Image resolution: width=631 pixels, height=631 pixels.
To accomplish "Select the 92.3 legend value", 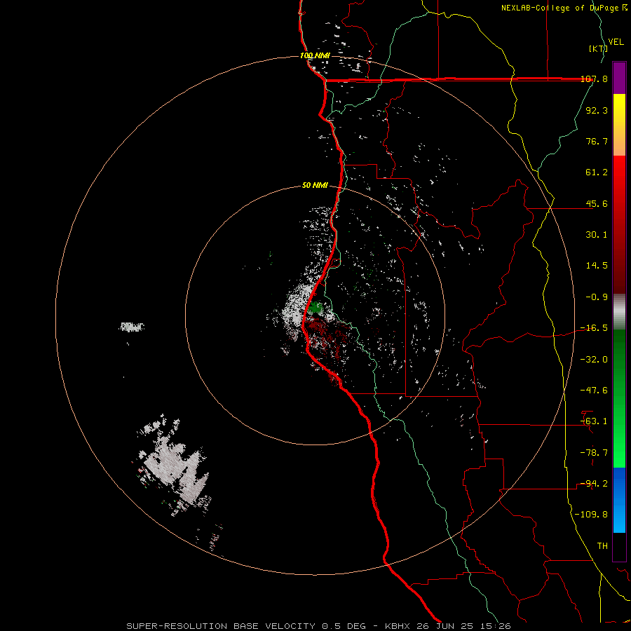I will 597,110.
